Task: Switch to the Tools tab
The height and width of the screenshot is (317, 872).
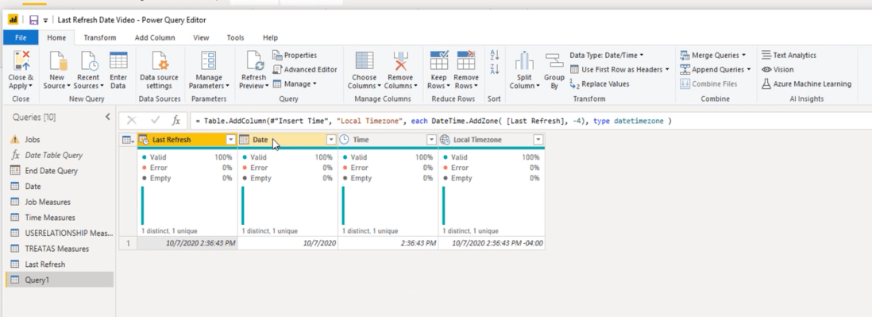Action: click(235, 38)
